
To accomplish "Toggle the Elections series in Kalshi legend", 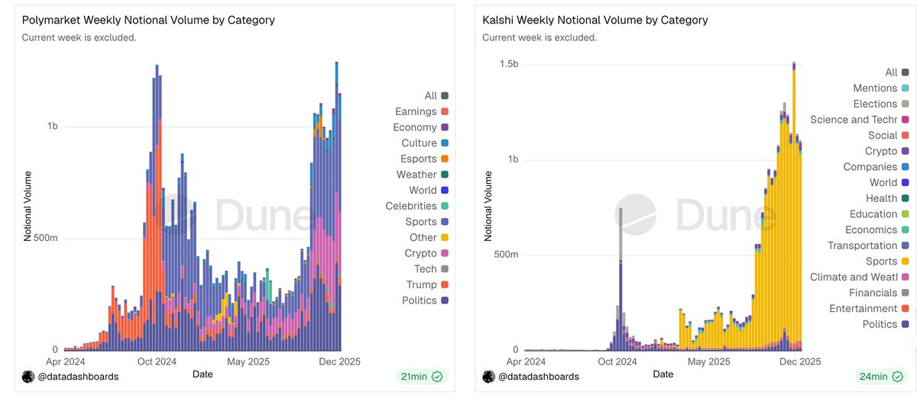I will click(x=875, y=104).
